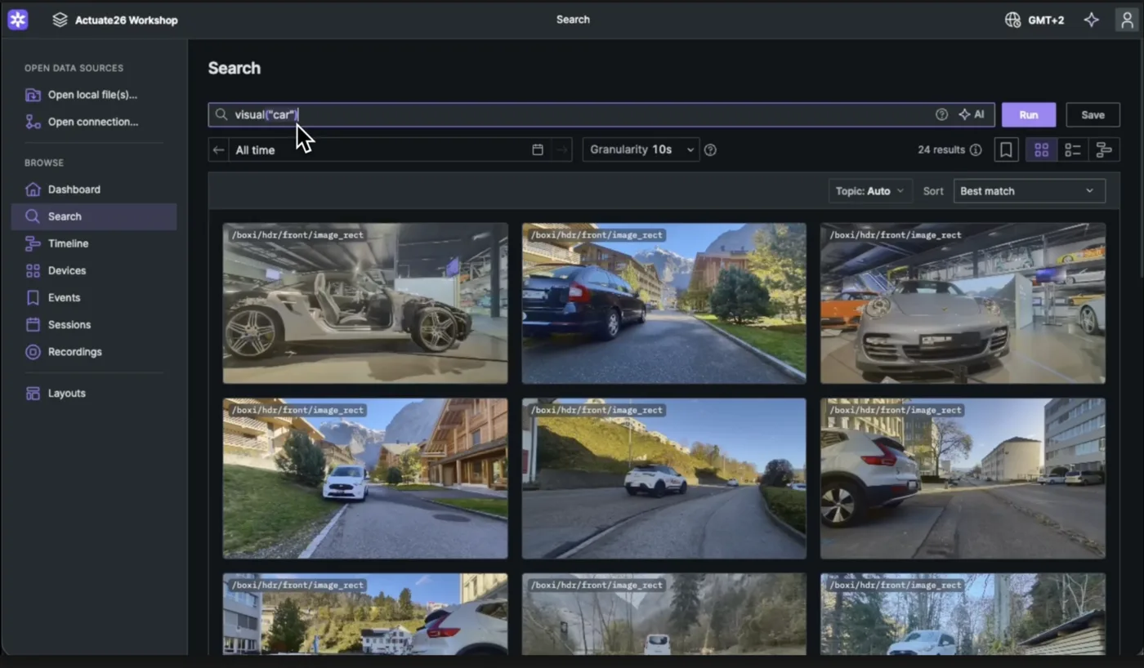1144x668 pixels.
Task: Open the GMT+2 timezone selector
Action: (x=1035, y=20)
